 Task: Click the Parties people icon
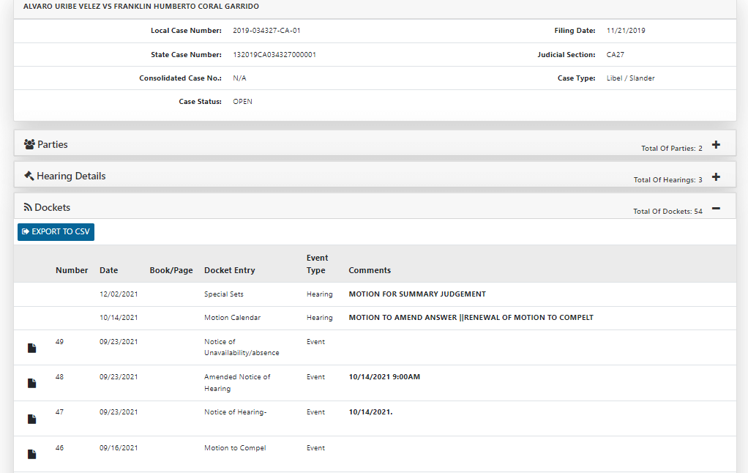click(x=29, y=144)
